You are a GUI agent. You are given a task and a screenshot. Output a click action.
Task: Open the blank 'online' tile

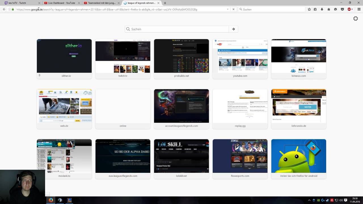[x=123, y=109]
